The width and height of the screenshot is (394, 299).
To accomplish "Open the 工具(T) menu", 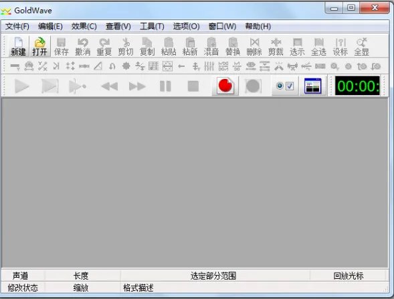I will click(152, 26).
